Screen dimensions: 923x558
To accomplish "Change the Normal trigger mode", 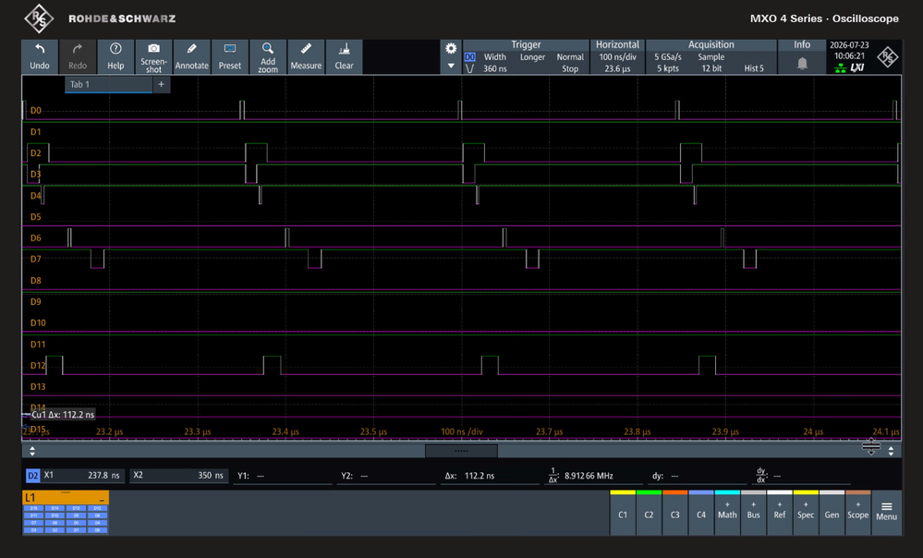I will pyautogui.click(x=570, y=57).
